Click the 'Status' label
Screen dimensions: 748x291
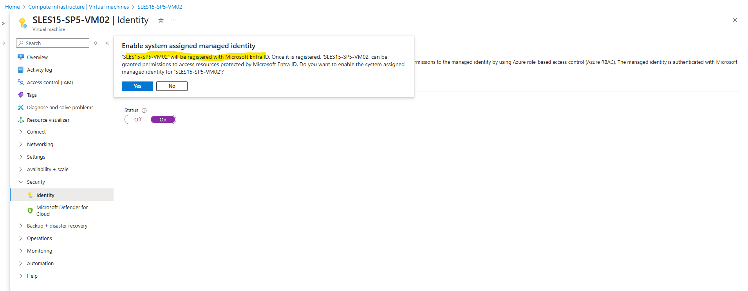coord(131,110)
